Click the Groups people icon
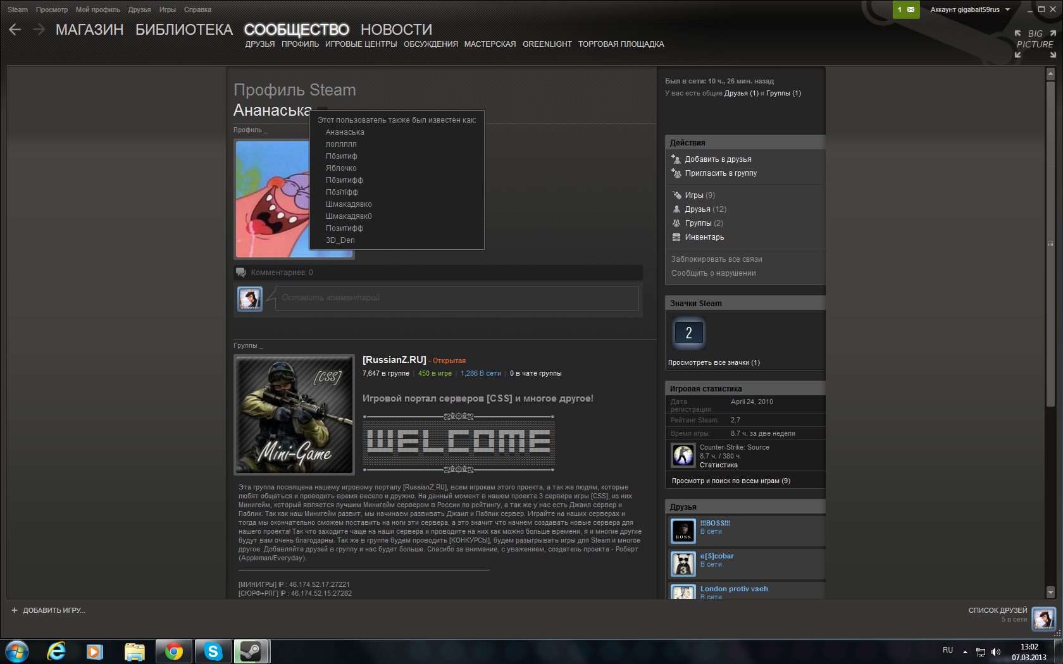 coord(676,223)
